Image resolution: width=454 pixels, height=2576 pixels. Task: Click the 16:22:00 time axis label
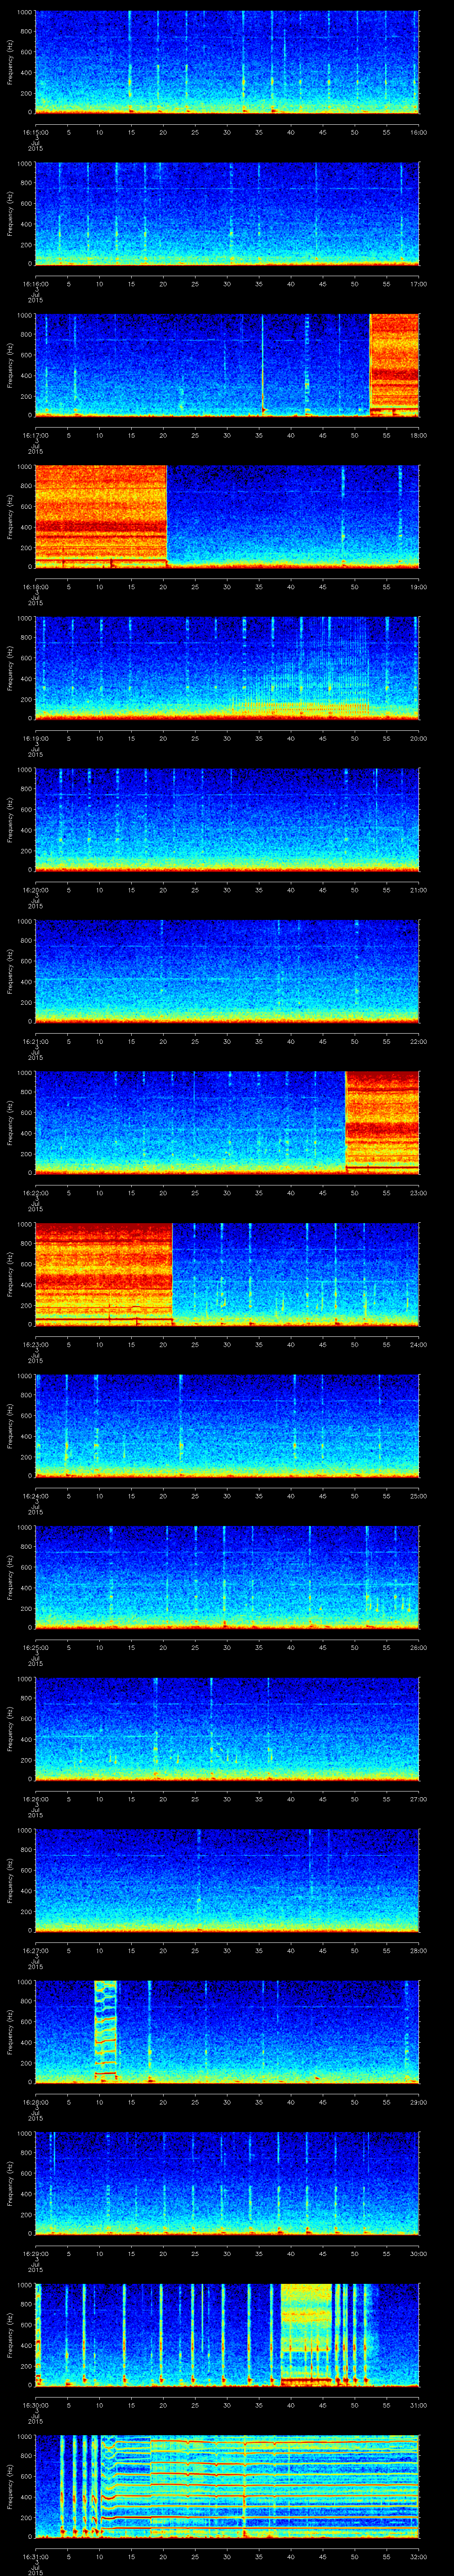(x=36, y=1193)
